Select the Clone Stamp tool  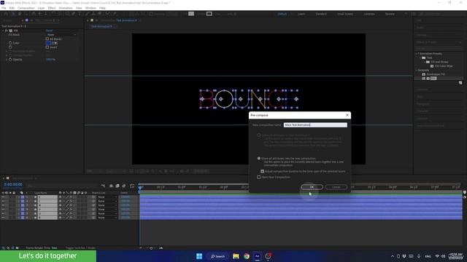93,14
